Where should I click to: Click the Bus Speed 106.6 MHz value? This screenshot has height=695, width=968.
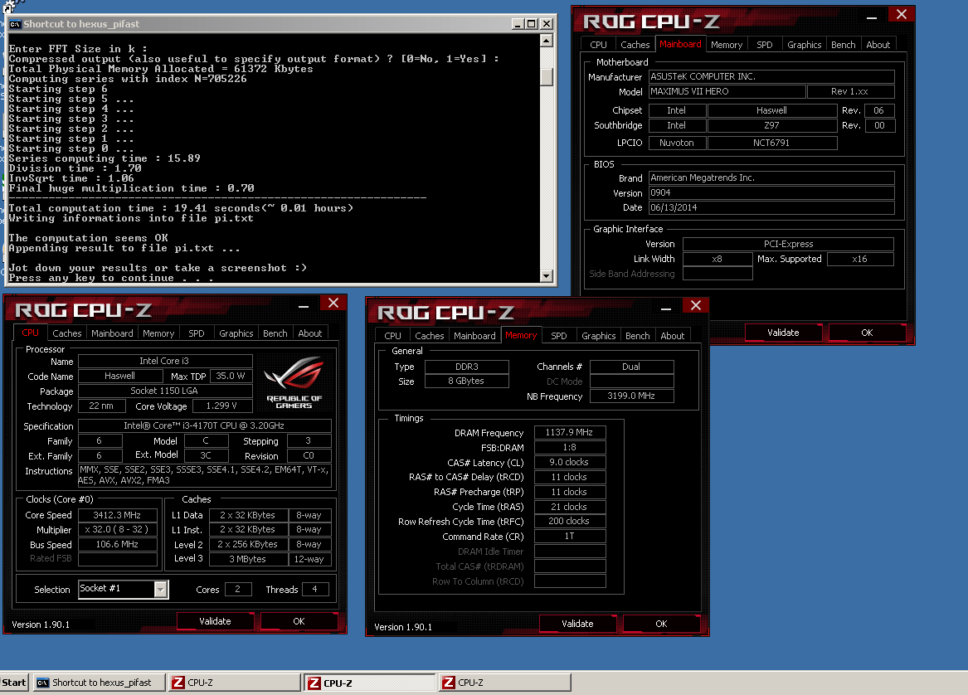tap(117, 544)
